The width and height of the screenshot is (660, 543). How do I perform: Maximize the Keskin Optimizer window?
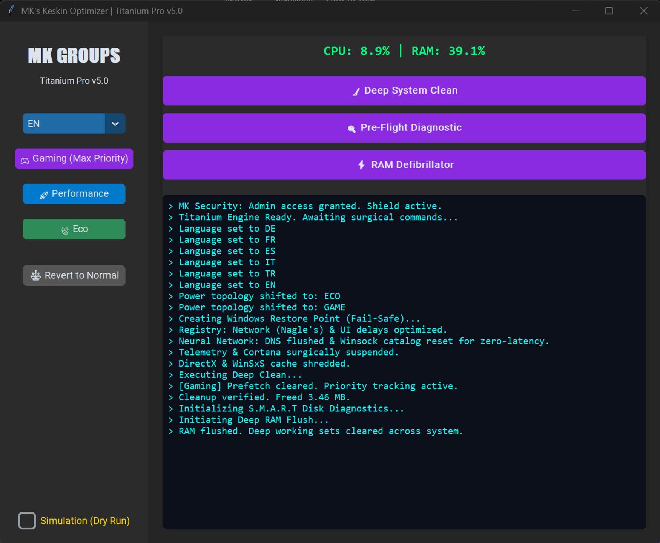(x=609, y=11)
